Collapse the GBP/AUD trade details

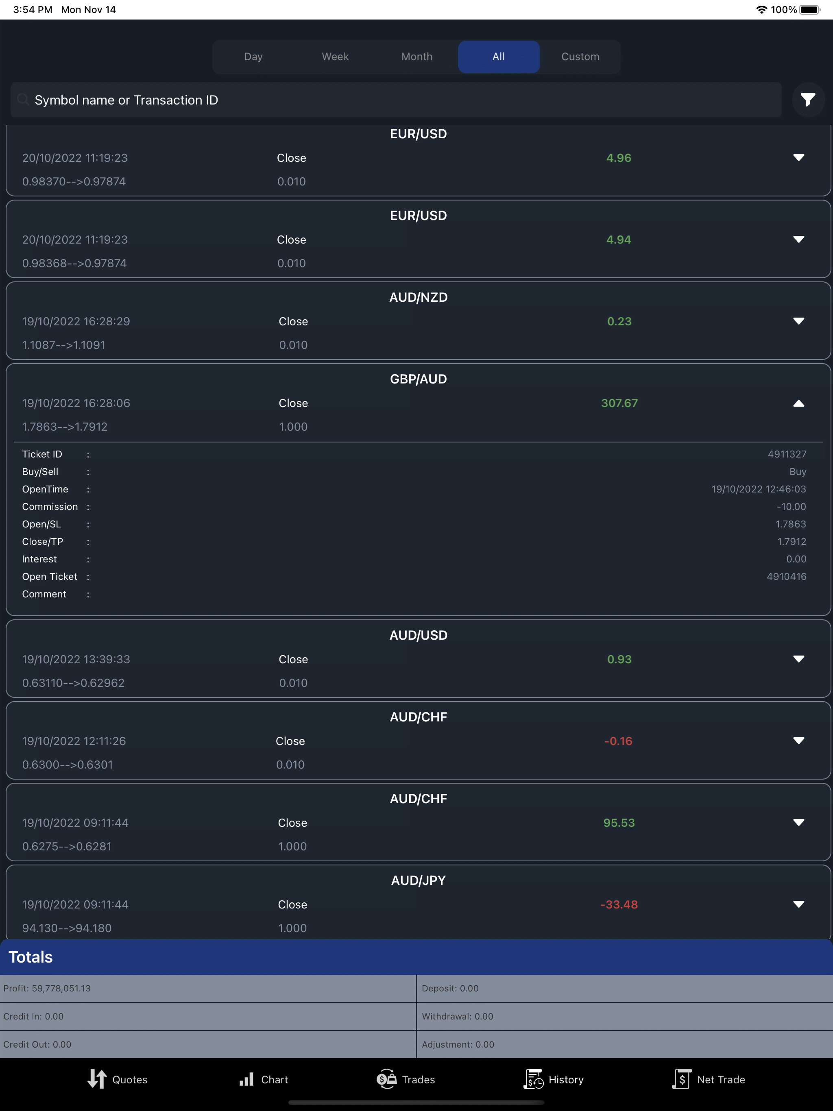click(x=798, y=403)
